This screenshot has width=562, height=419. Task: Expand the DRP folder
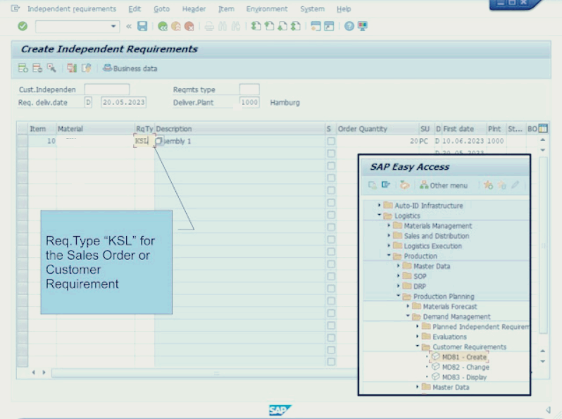tap(398, 286)
